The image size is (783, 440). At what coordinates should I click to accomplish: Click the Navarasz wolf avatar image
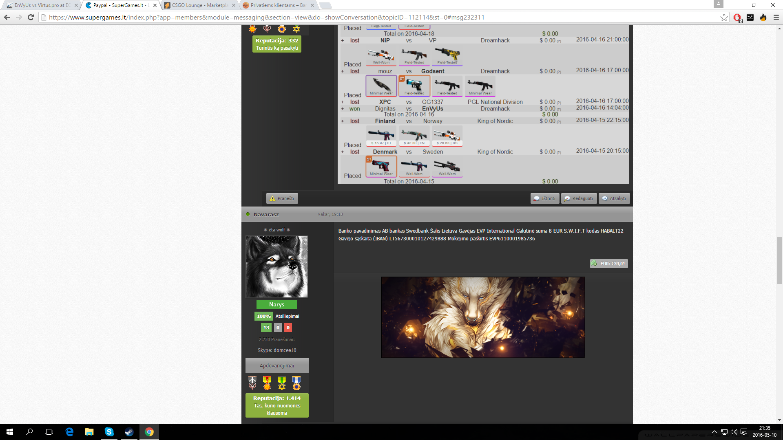pyautogui.click(x=277, y=267)
